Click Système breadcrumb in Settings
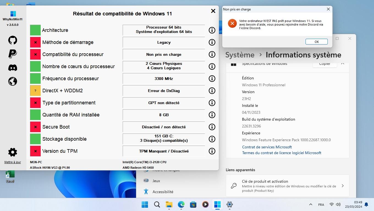 (x=240, y=55)
